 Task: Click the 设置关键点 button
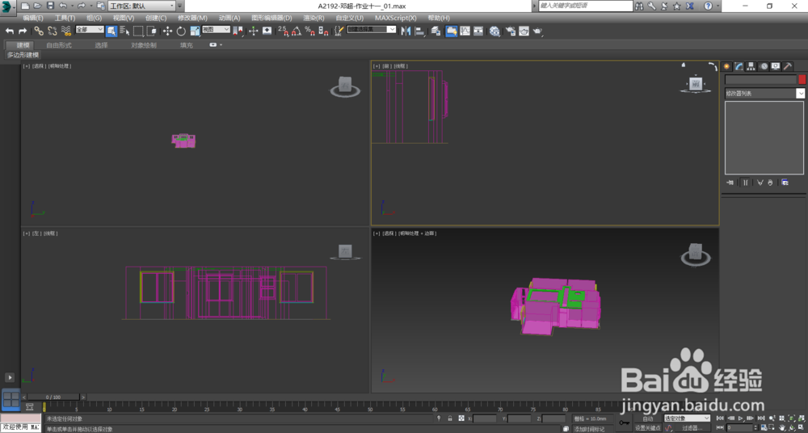pyautogui.click(x=648, y=428)
